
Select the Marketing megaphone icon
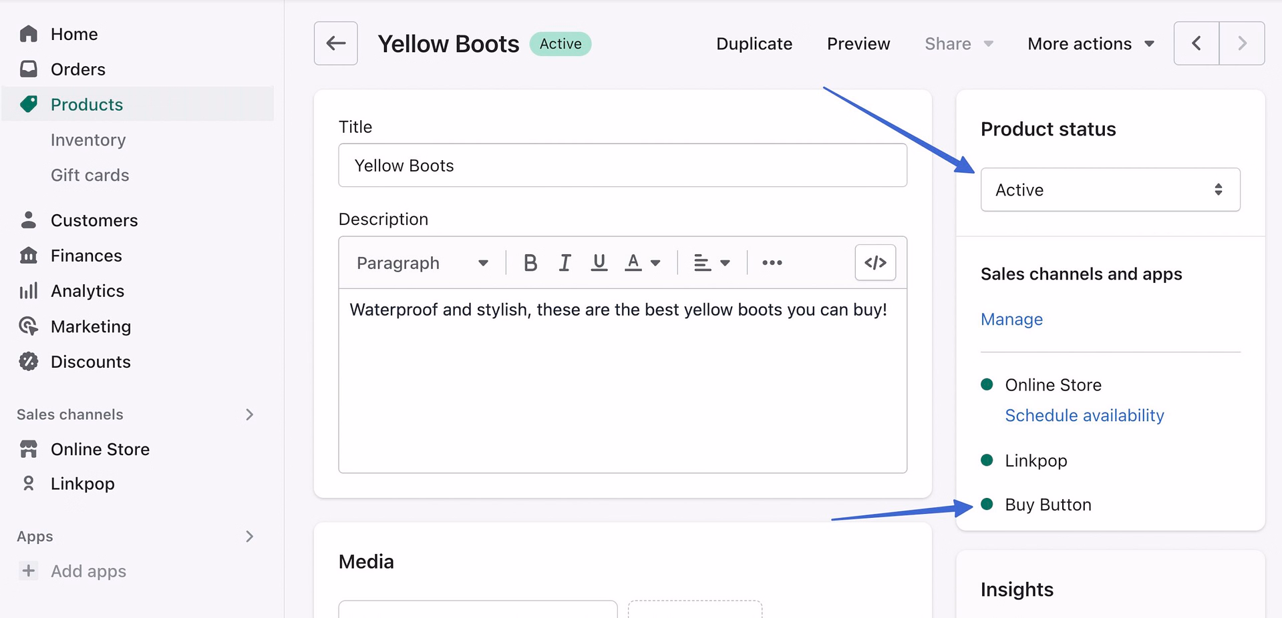[28, 326]
